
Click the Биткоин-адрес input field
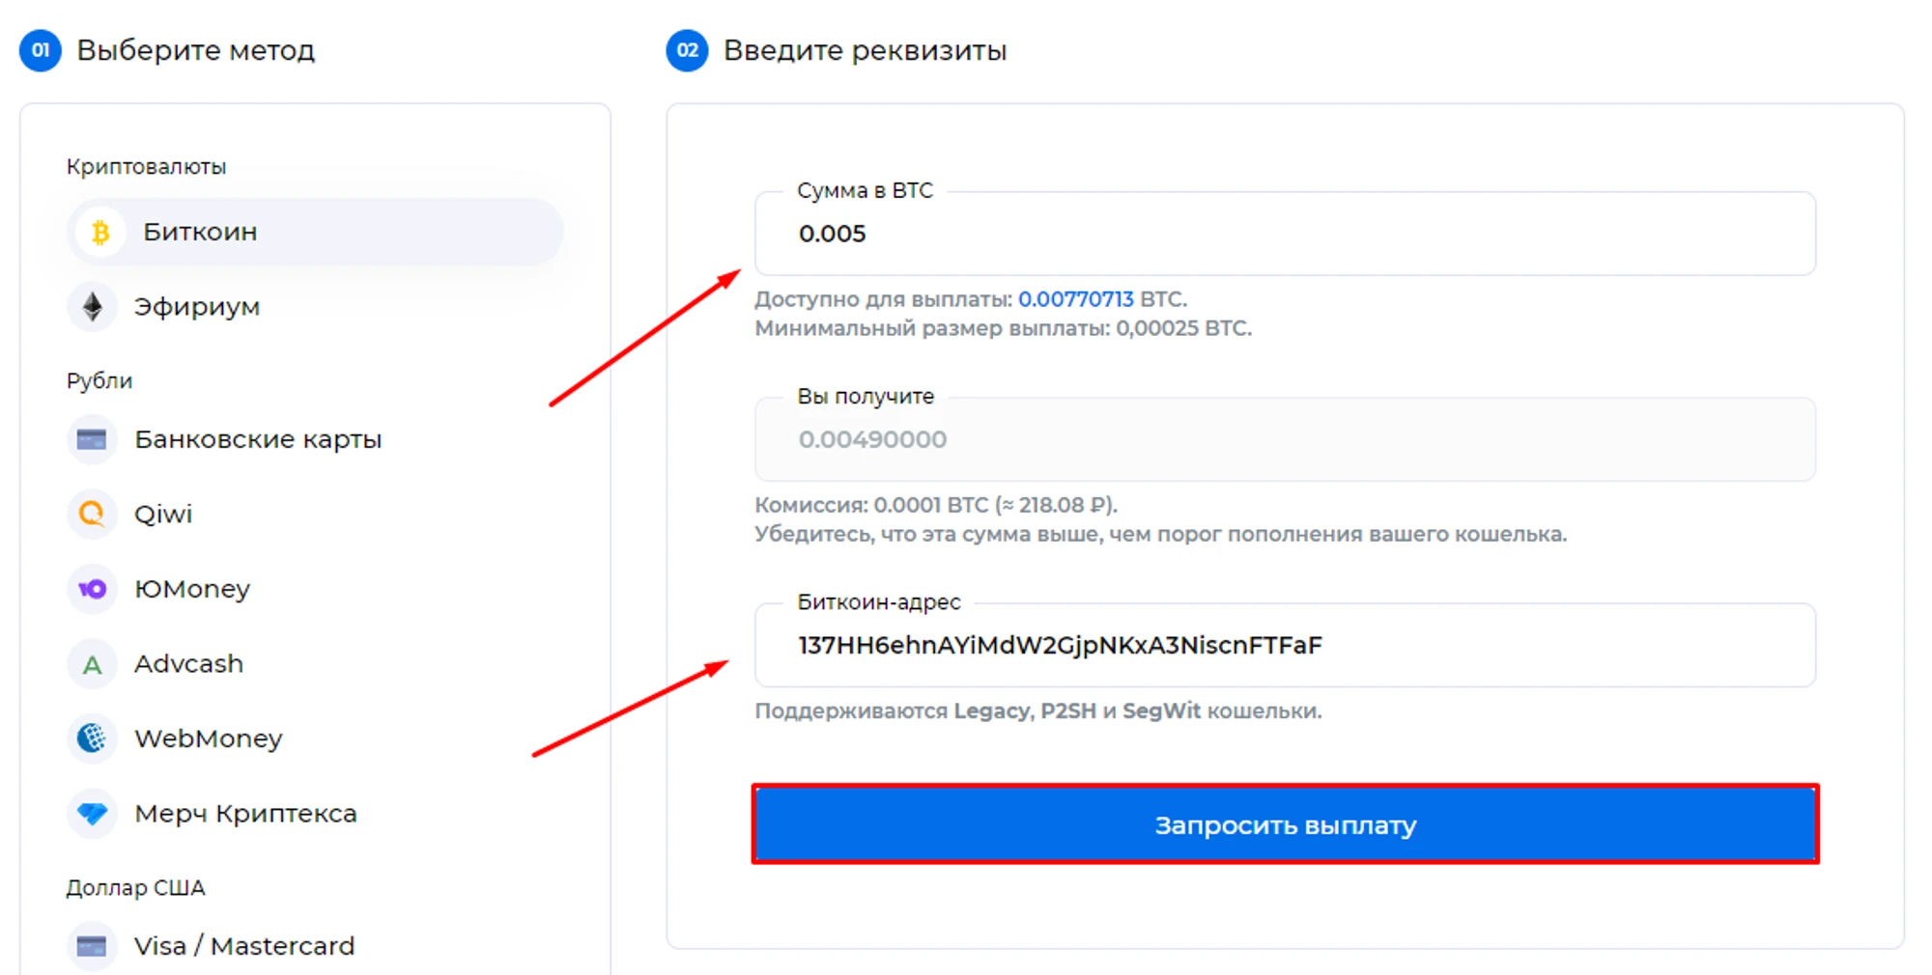pyautogui.click(x=1285, y=646)
